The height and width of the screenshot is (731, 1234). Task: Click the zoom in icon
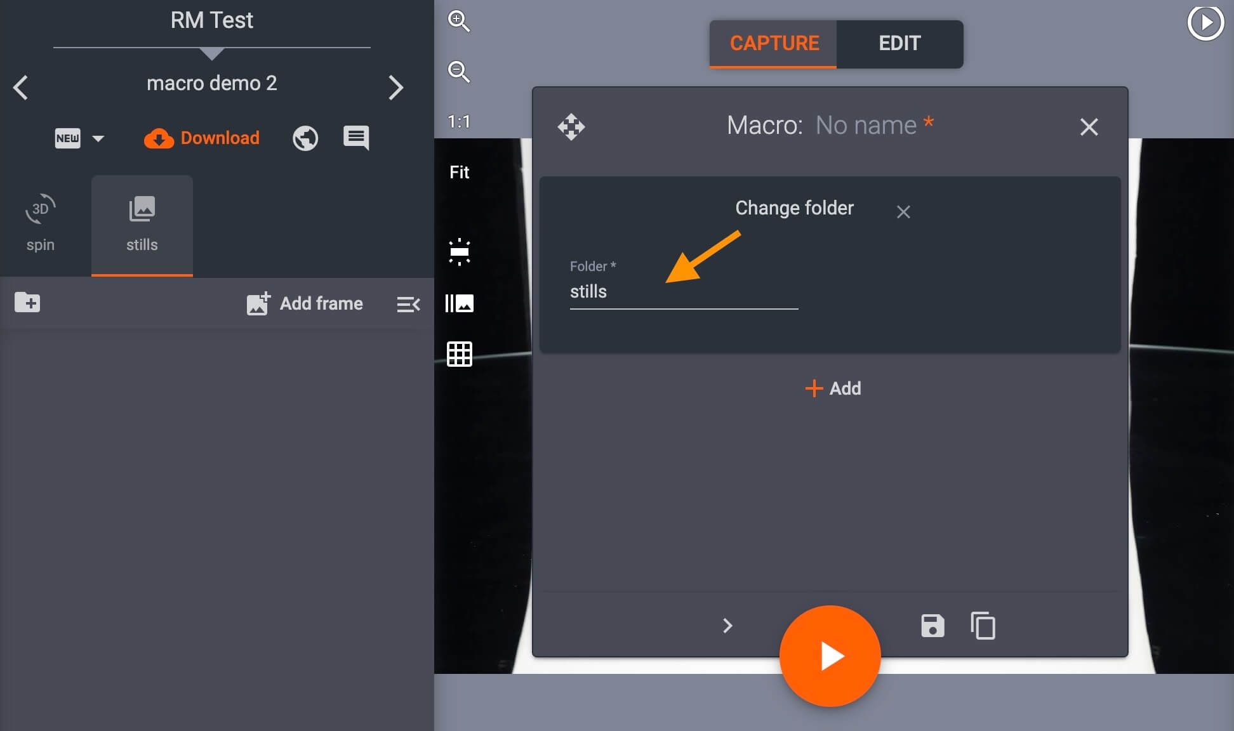tap(457, 20)
